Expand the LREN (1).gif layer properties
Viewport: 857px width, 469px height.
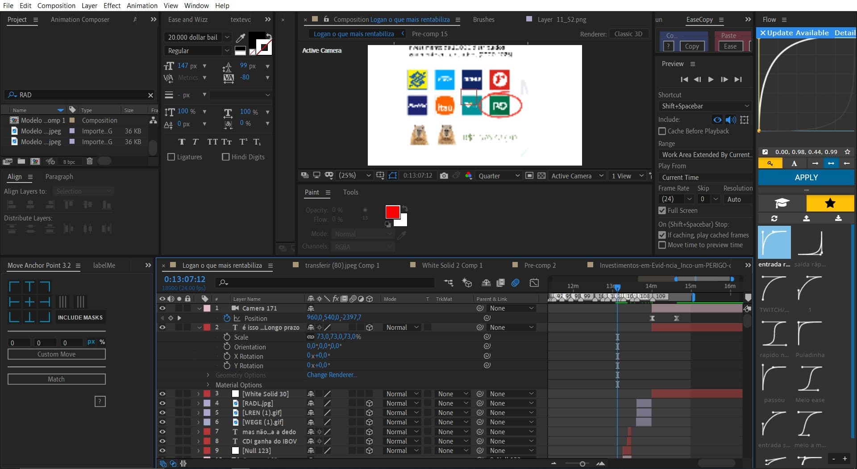[198, 413]
